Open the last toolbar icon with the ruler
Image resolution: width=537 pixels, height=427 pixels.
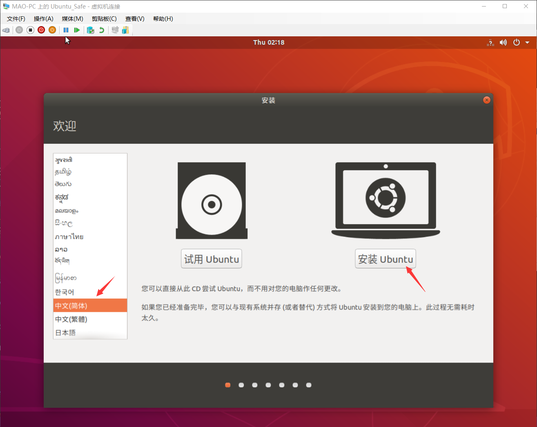tap(126, 30)
